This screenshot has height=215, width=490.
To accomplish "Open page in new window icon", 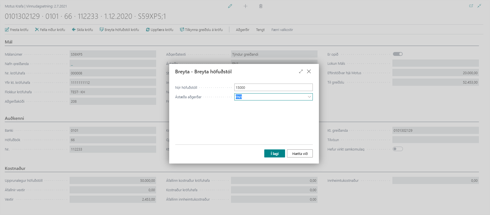I will point(471,6).
